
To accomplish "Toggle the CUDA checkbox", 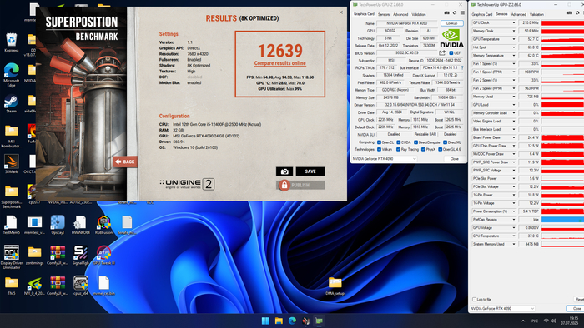I will tap(399, 142).
